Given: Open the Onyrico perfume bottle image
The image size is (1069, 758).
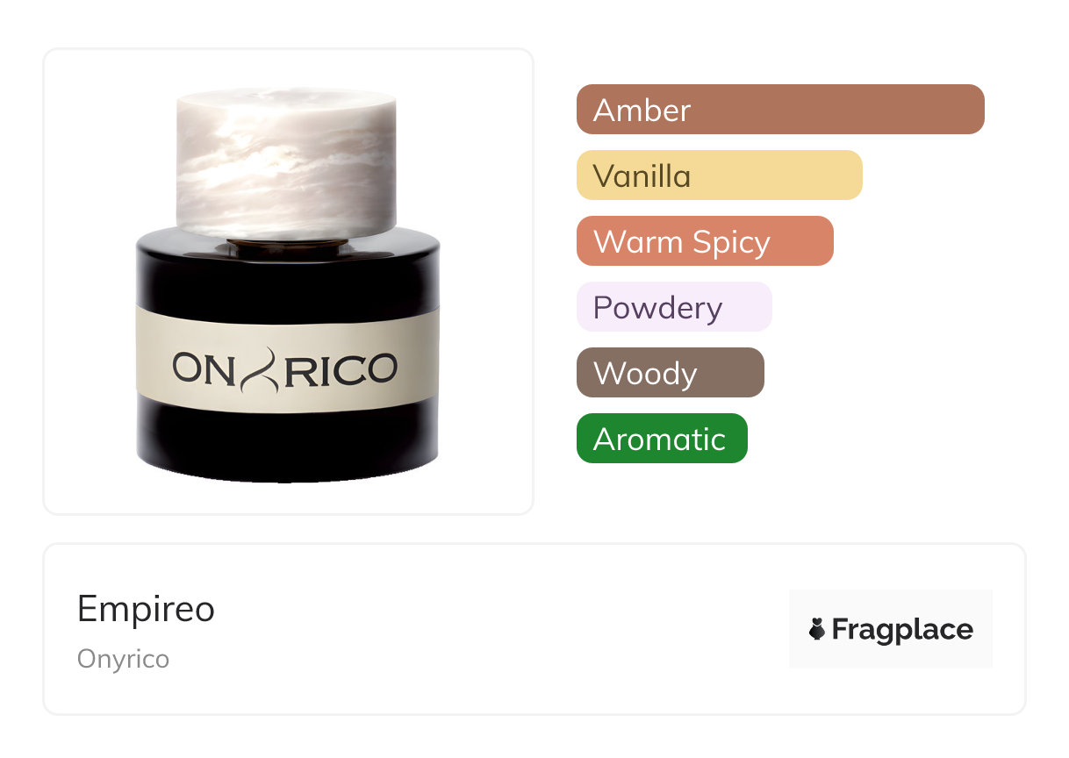Looking at the screenshot, I should coord(288,284).
